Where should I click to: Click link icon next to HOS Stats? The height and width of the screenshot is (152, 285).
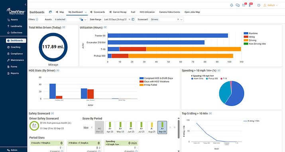(58, 70)
